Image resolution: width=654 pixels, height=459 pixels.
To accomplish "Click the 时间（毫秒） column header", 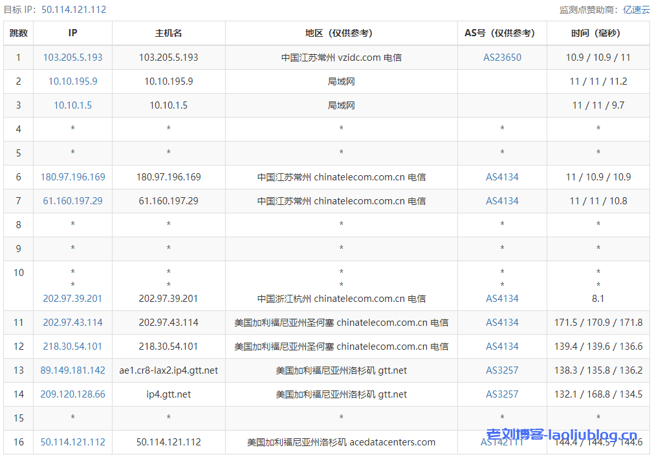I will pos(598,33).
